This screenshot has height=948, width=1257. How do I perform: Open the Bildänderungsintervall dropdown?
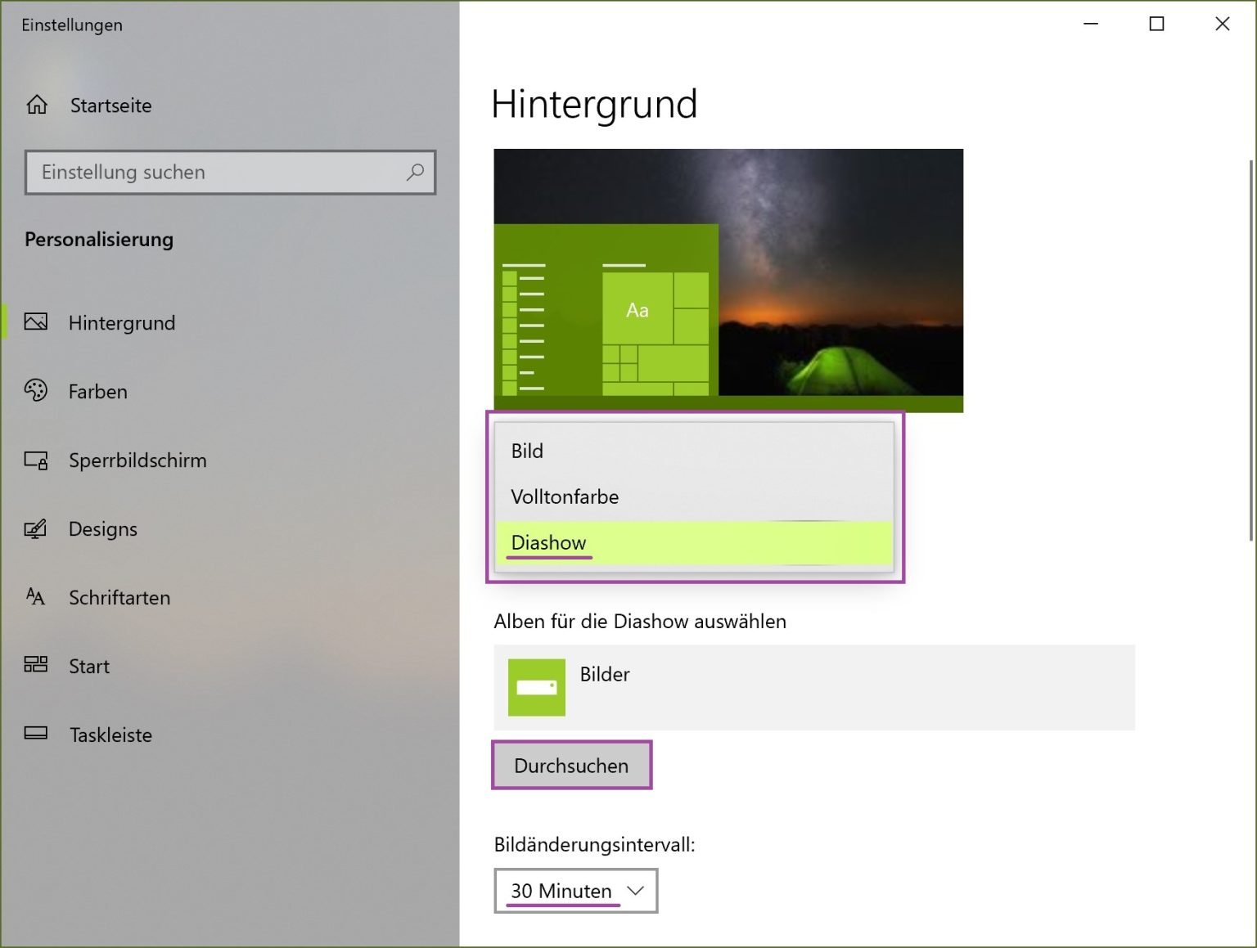click(x=575, y=891)
